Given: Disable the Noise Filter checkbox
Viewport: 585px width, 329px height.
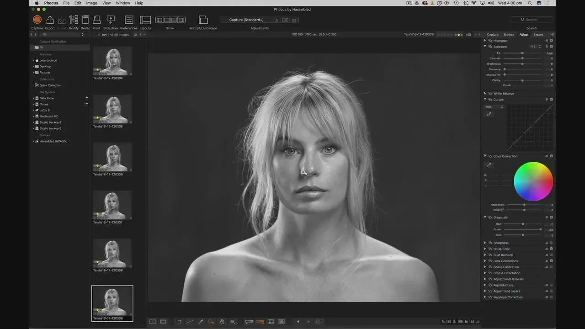Looking at the screenshot, I should pyautogui.click(x=551, y=249).
